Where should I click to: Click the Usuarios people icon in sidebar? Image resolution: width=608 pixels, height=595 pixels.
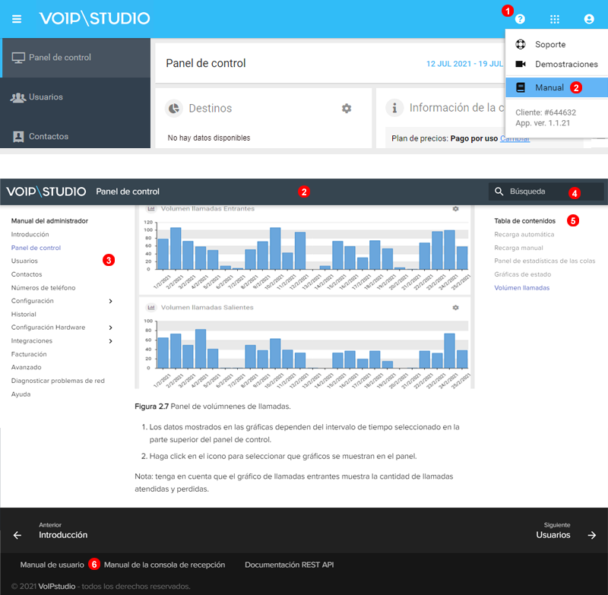tap(18, 97)
